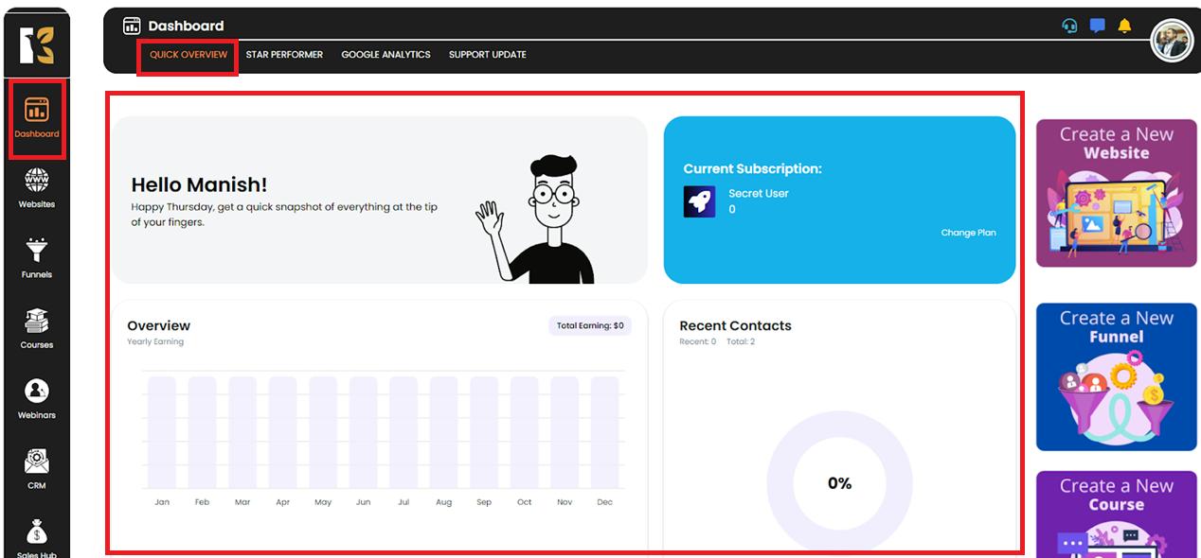Open the chat messages icon
The width and height of the screenshot is (1201, 558).
pos(1097,26)
